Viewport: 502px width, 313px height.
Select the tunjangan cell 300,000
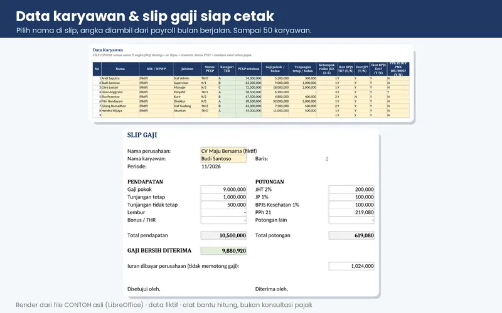303,78
